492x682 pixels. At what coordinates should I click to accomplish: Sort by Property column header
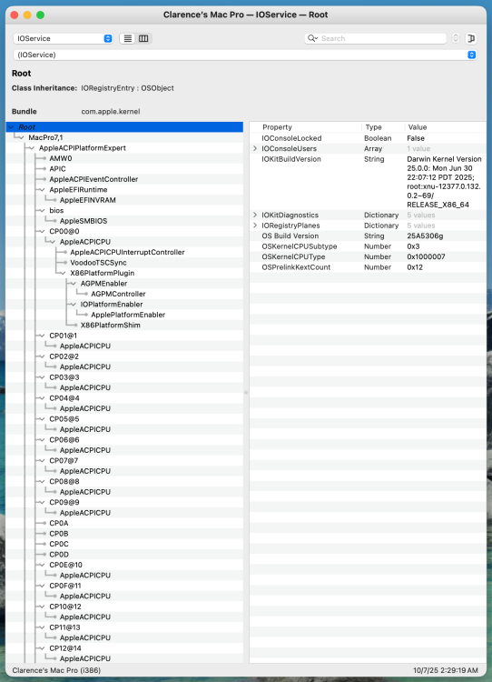click(305, 127)
